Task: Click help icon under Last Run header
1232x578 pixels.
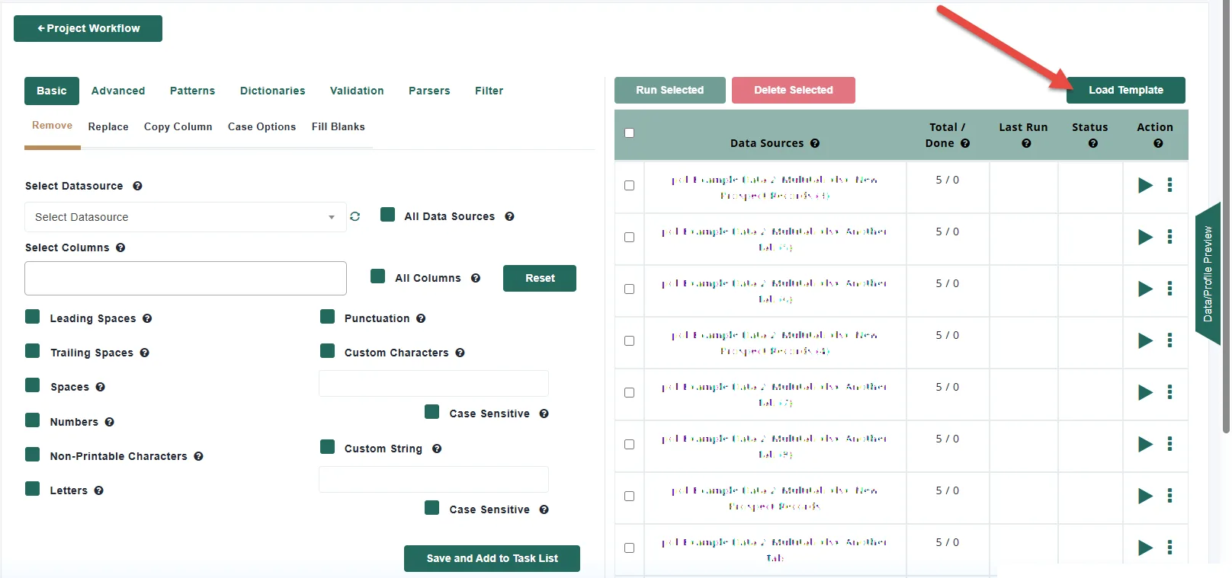Action: point(1026,143)
